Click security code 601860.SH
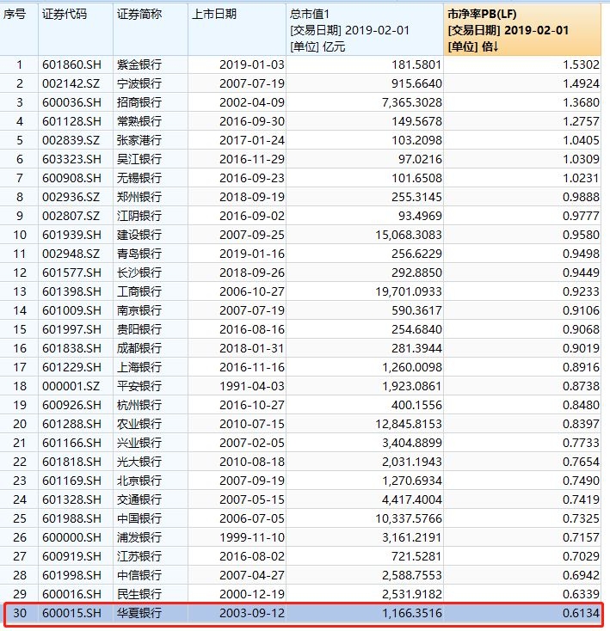 pos(71,64)
